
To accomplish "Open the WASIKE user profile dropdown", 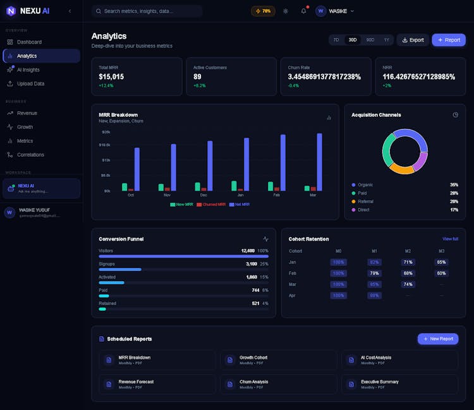I will [x=335, y=11].
